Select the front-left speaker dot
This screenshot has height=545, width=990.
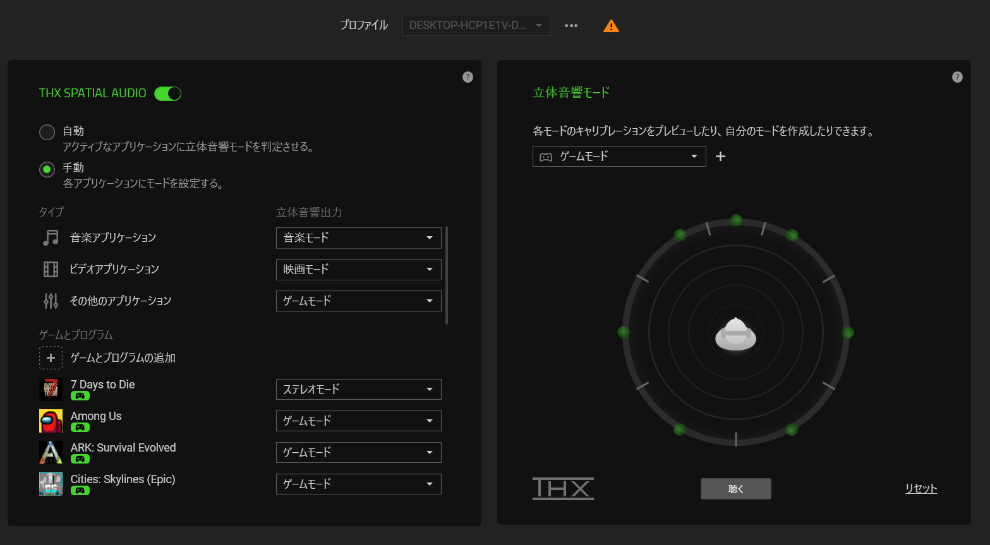(680, 235)
